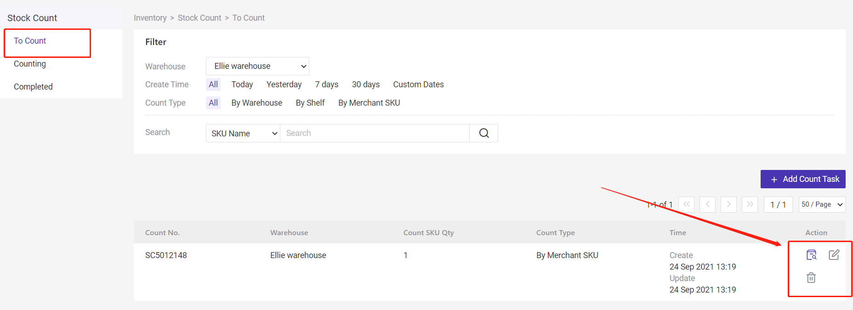This screenshot has width=853, height=310.
Task: Select All for Create Time filter
Action: tap(213, 85)
